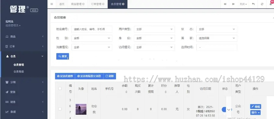Image resolution: width=274 pixels, height=119 pixels.
Task: Click the 搜索 button
Action: [x=62, y=56]
